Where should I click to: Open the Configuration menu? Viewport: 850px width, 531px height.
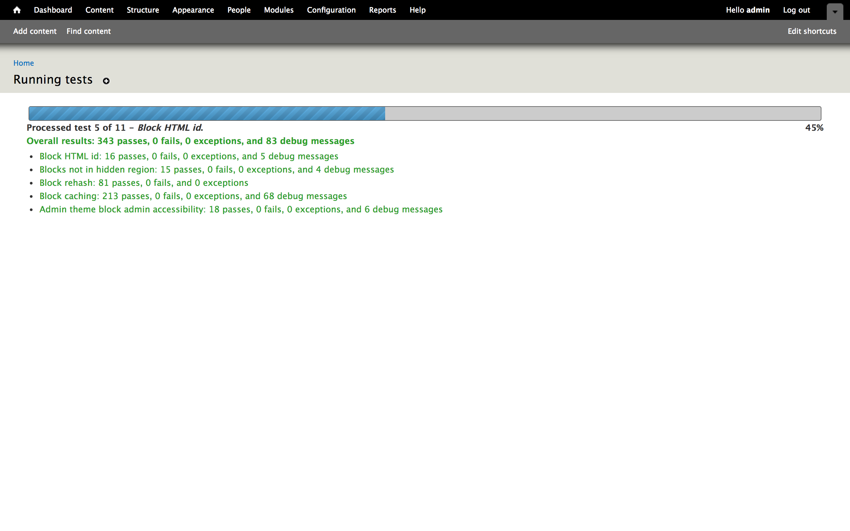click(331, 10)
